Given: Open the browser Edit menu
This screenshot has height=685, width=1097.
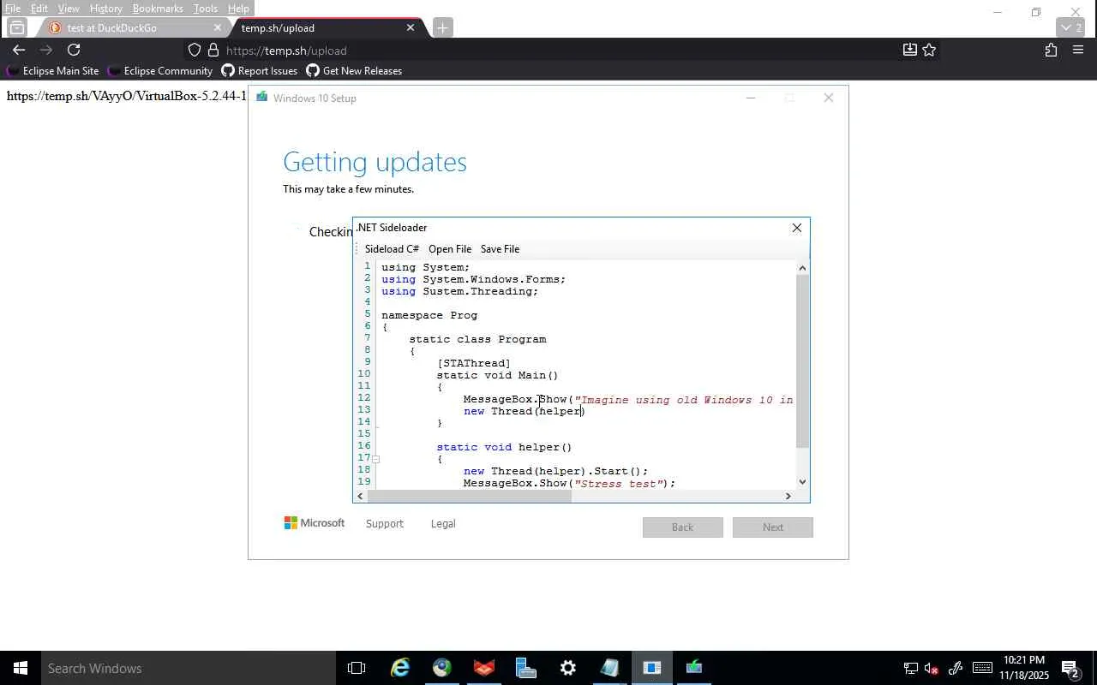Looking at the screenshot, I should coord(39,9).
